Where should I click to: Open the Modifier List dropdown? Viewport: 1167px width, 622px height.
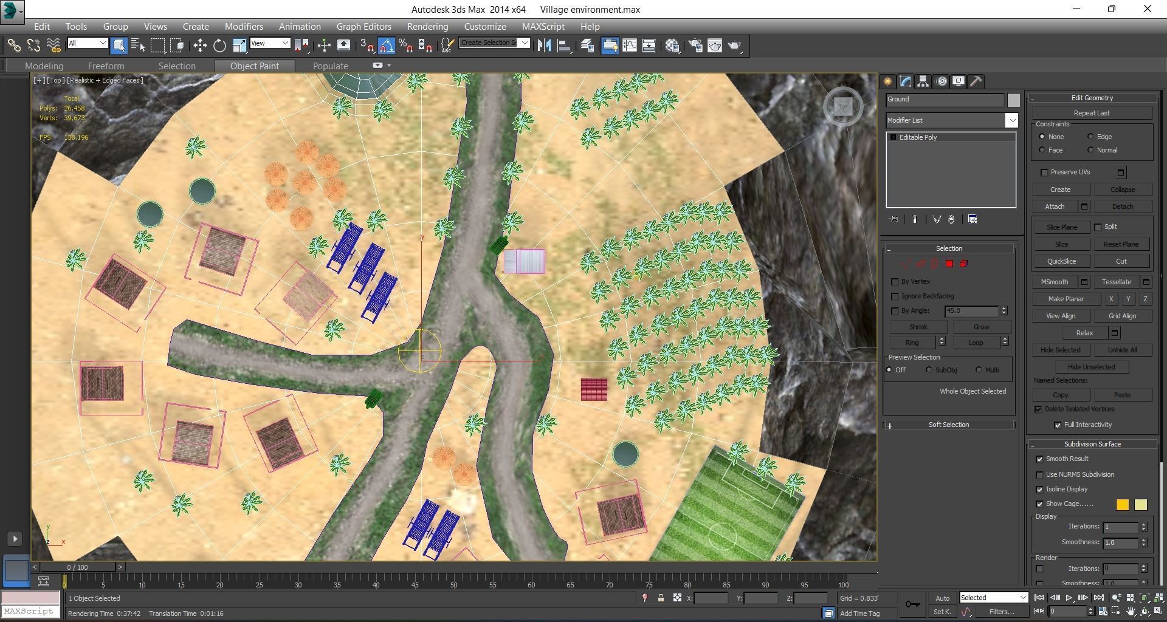1011,120
